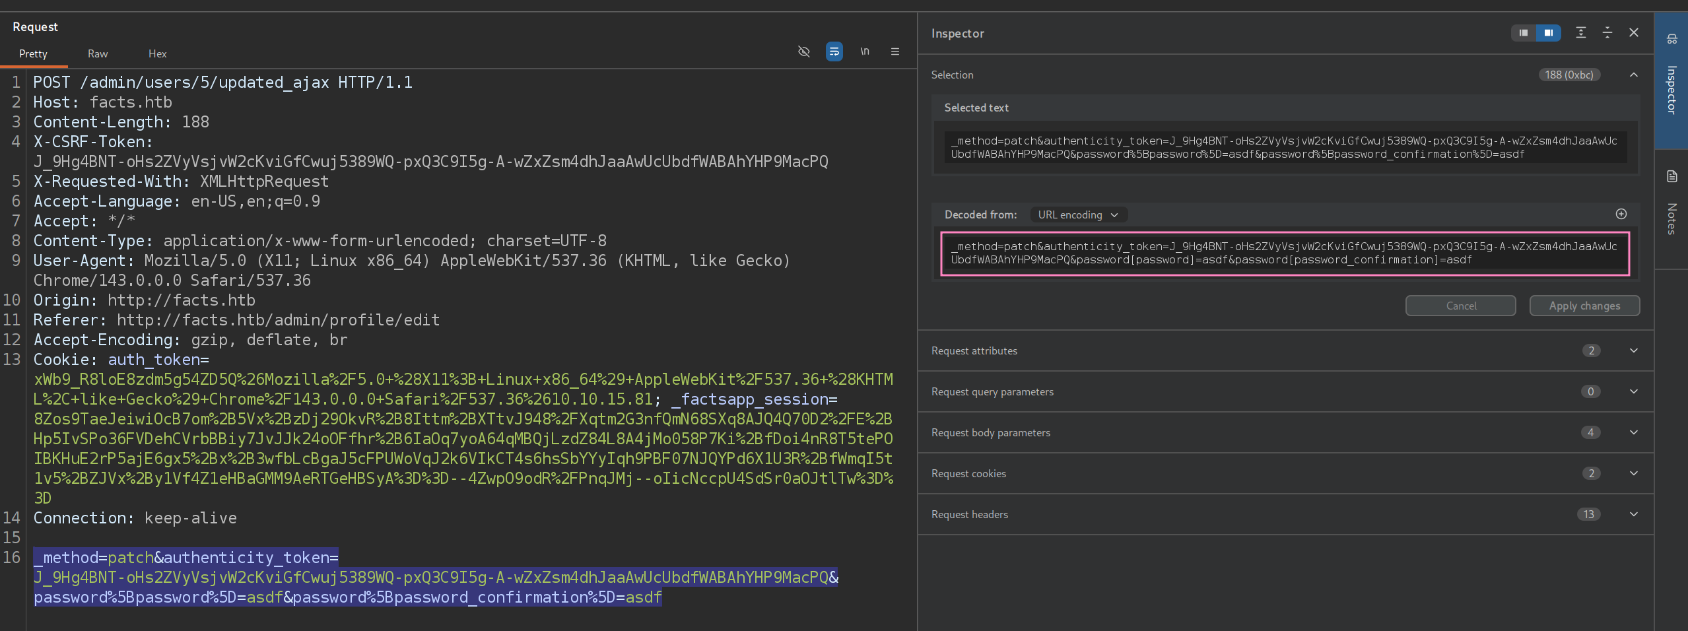Open the Request hamburger options menu
Viewport: 1688px width, 631px height.
(895, 51)
